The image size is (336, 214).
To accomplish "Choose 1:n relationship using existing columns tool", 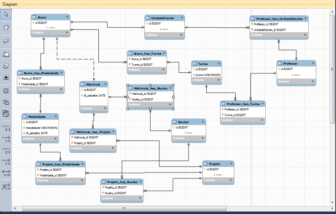I will (6, 186).
